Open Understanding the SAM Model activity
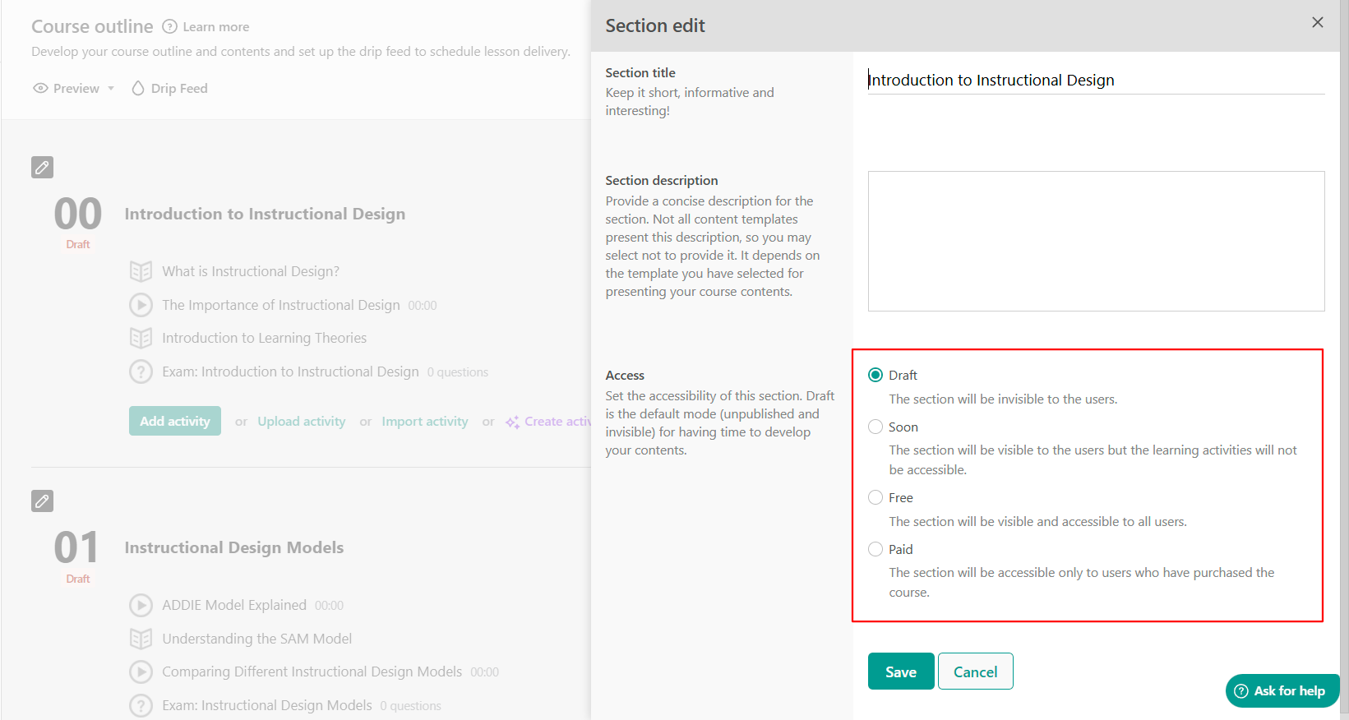This screenshot has height=720, width=1349. click(257, 639)
